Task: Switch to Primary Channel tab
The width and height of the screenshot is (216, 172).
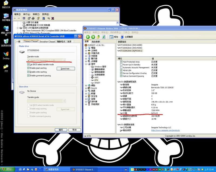Action: (31, 41)
